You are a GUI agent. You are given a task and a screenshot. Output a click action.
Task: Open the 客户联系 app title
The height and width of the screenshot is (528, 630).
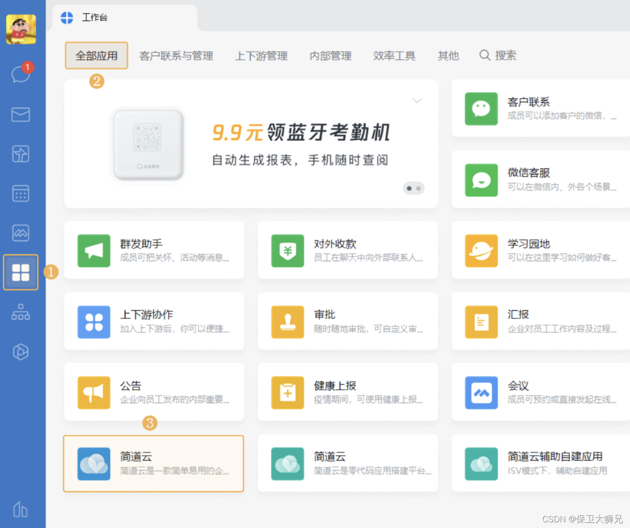(529, 102)
